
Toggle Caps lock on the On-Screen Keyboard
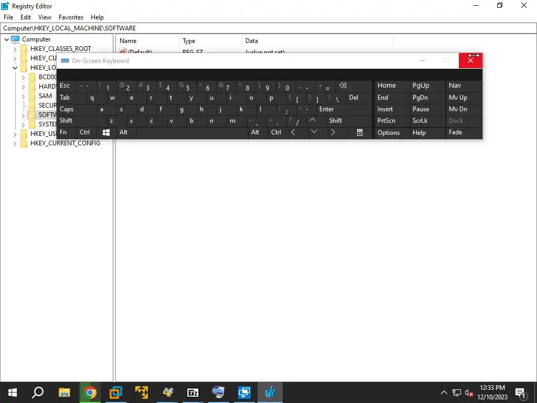pos(77,109)
